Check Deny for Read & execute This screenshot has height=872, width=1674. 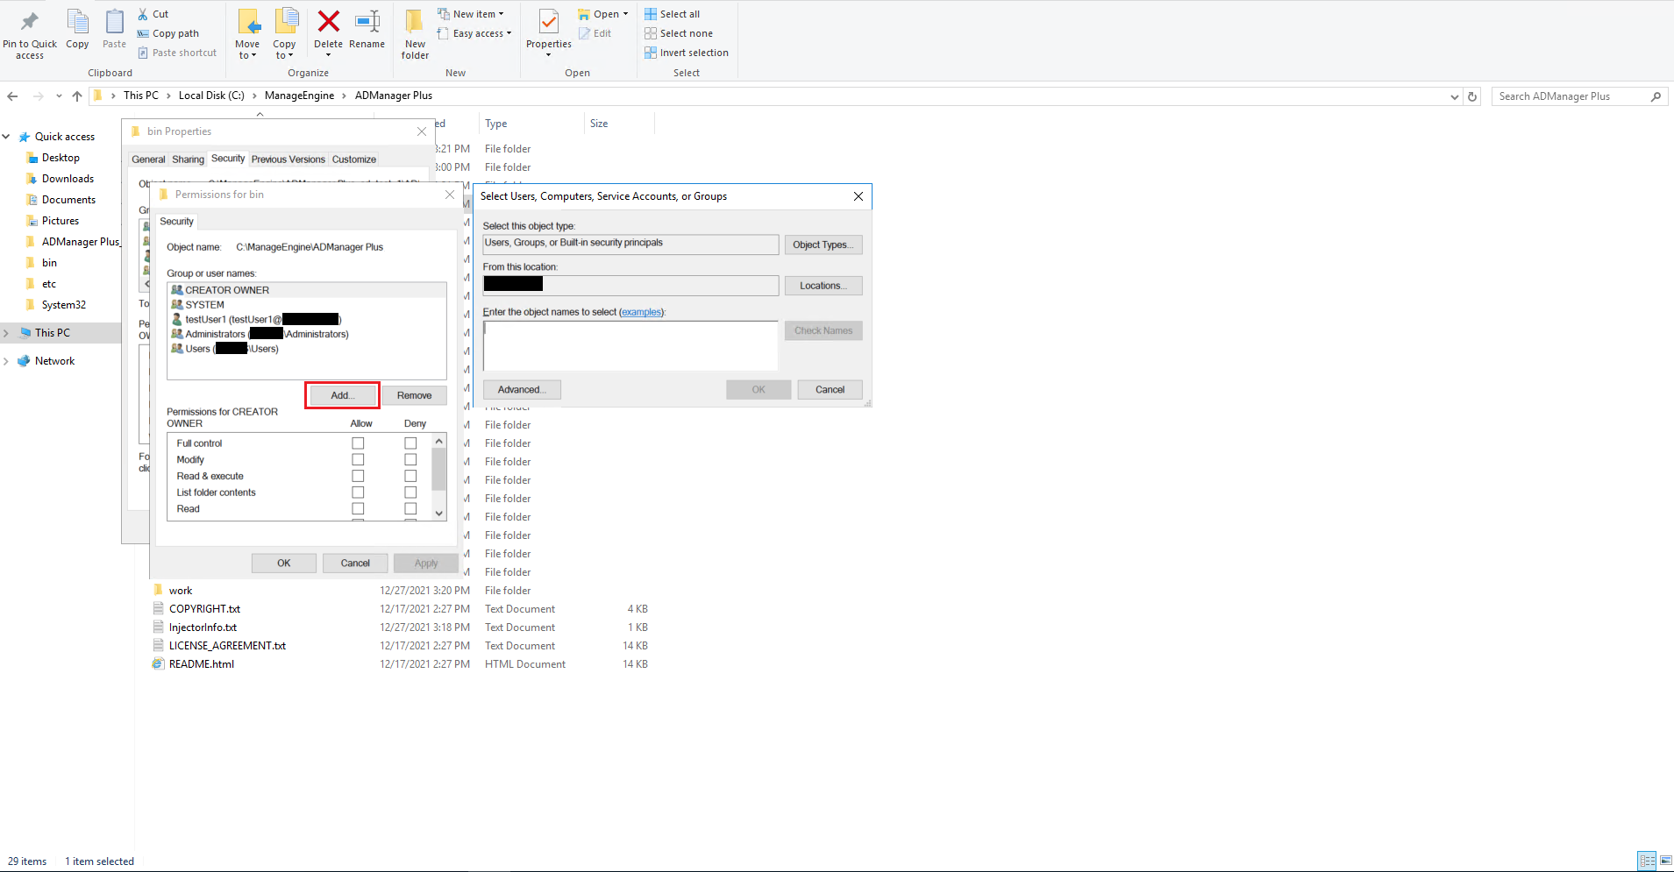coord(410,476)
